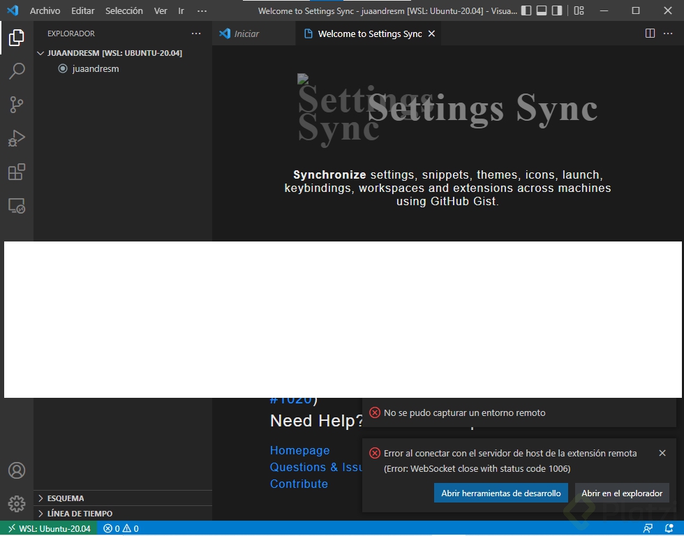684x536 pixels.
Task: Open the Ir menu
Action: click(181, 10)
